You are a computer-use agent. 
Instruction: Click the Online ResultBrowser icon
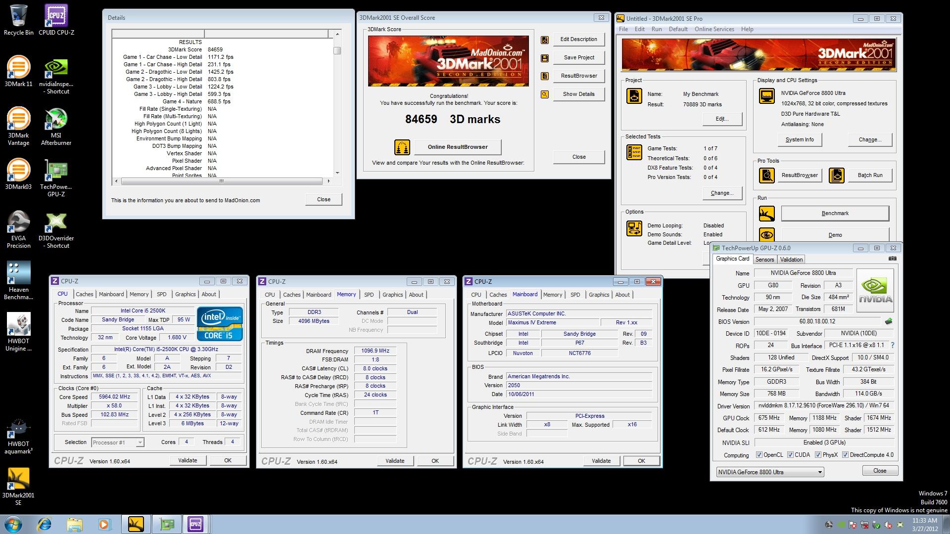[402, 147]
